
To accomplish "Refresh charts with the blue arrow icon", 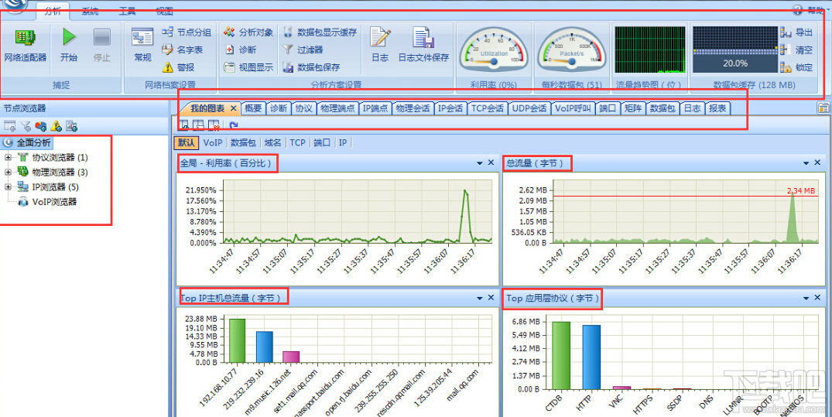I will coord(234,125).
